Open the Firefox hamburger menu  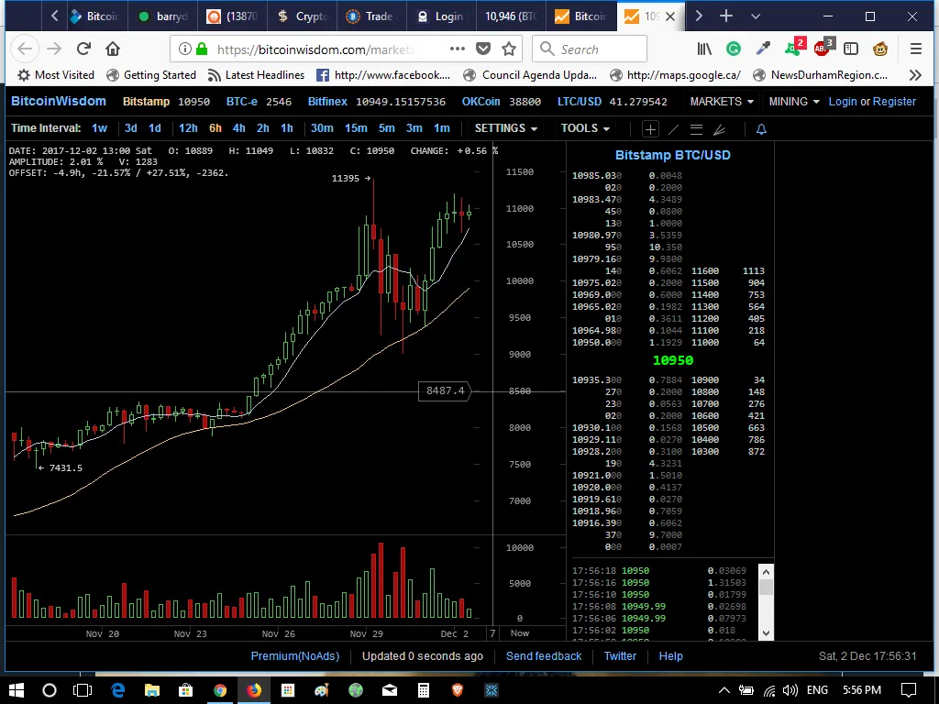(916, 49)
